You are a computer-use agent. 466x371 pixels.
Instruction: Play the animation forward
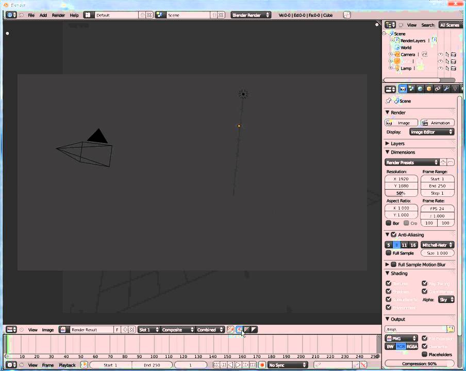[x=238, y=365]
